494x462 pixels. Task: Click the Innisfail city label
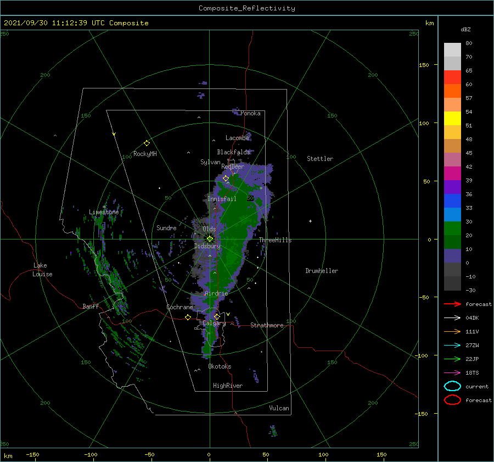[x=222, y=199]
